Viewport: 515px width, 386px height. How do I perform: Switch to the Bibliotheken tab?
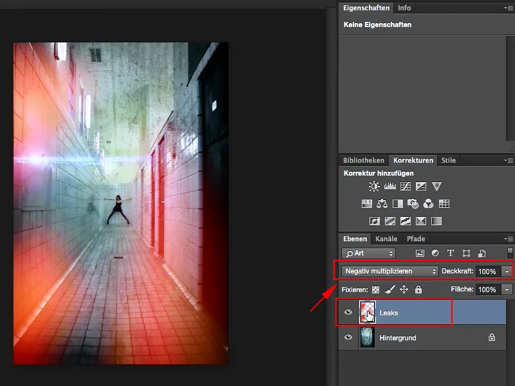364,160
